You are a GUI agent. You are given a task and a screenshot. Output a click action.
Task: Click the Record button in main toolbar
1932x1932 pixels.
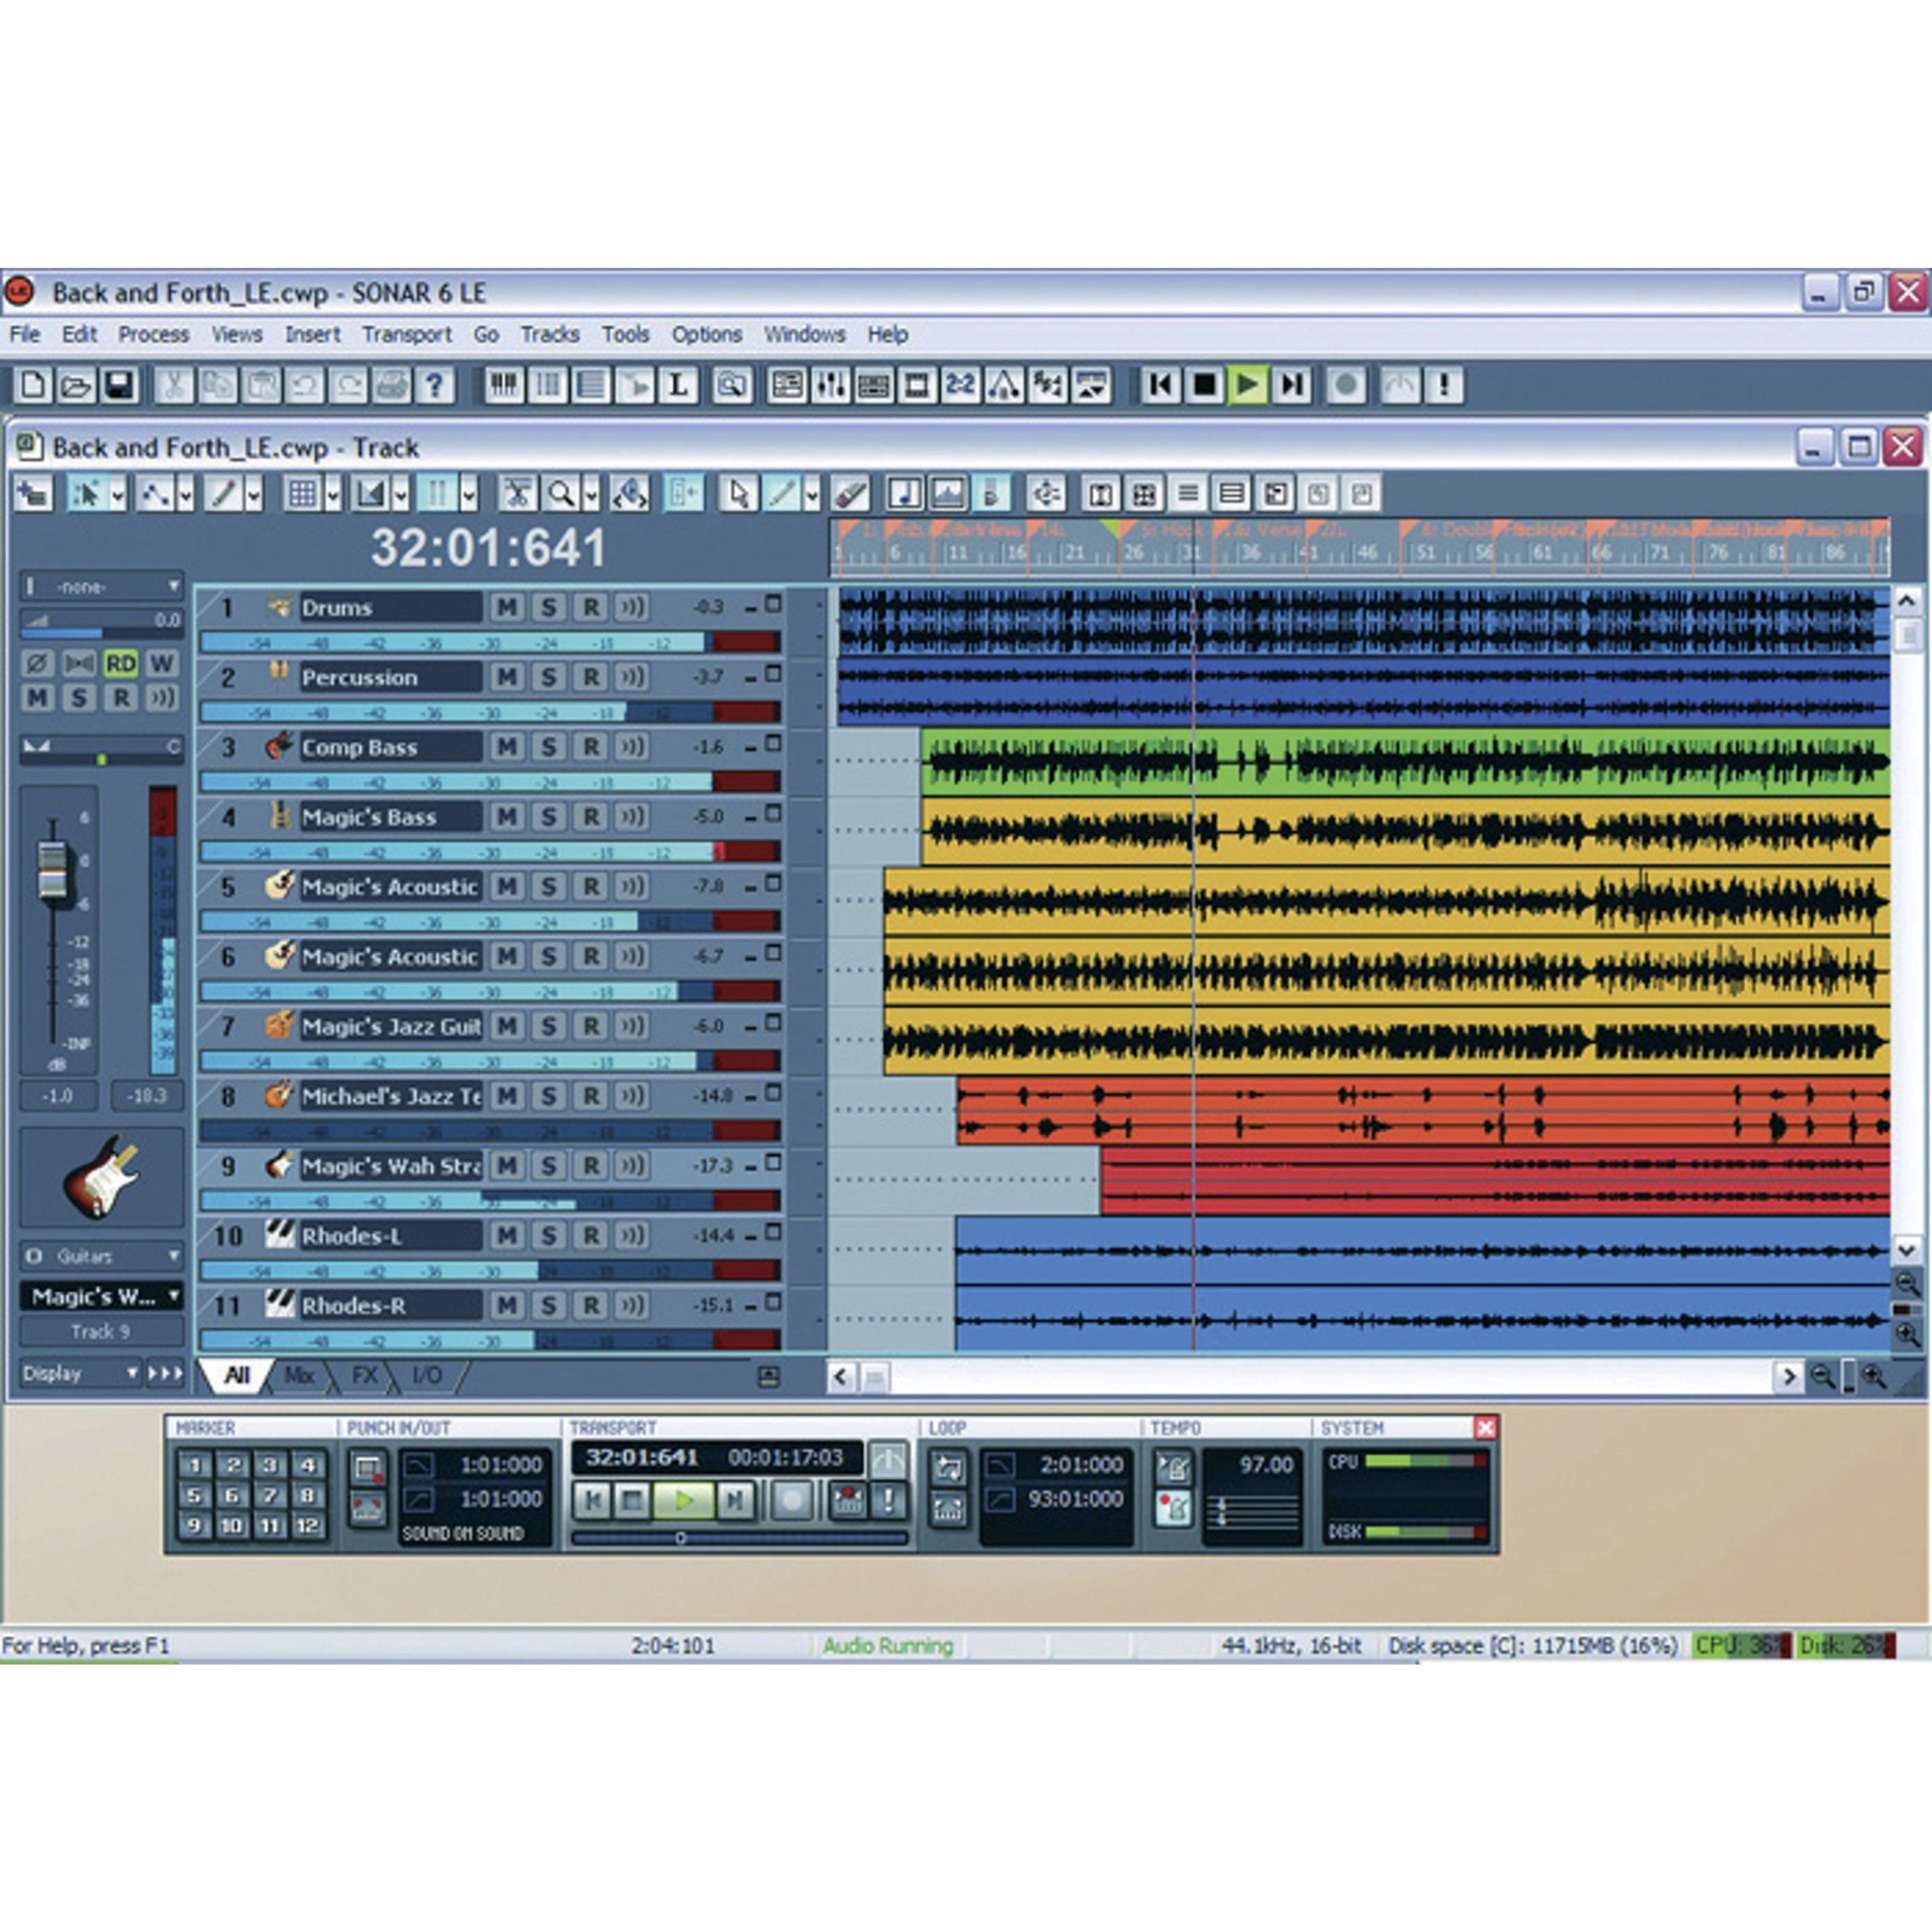point(1346,385)
